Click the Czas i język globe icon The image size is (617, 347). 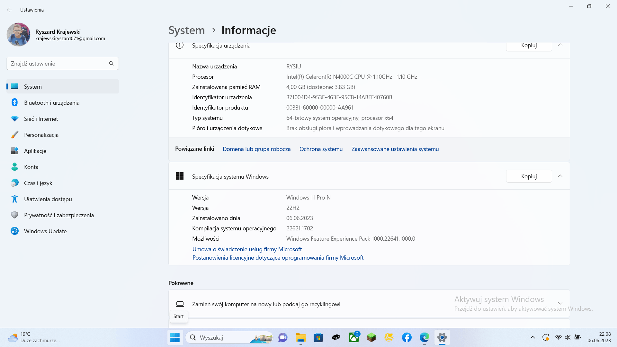[x=14, y=183]
